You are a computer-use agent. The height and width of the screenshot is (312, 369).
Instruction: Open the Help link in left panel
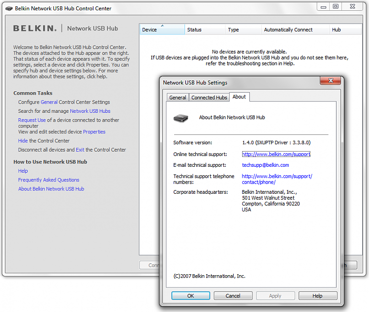(x=23, y=171)
